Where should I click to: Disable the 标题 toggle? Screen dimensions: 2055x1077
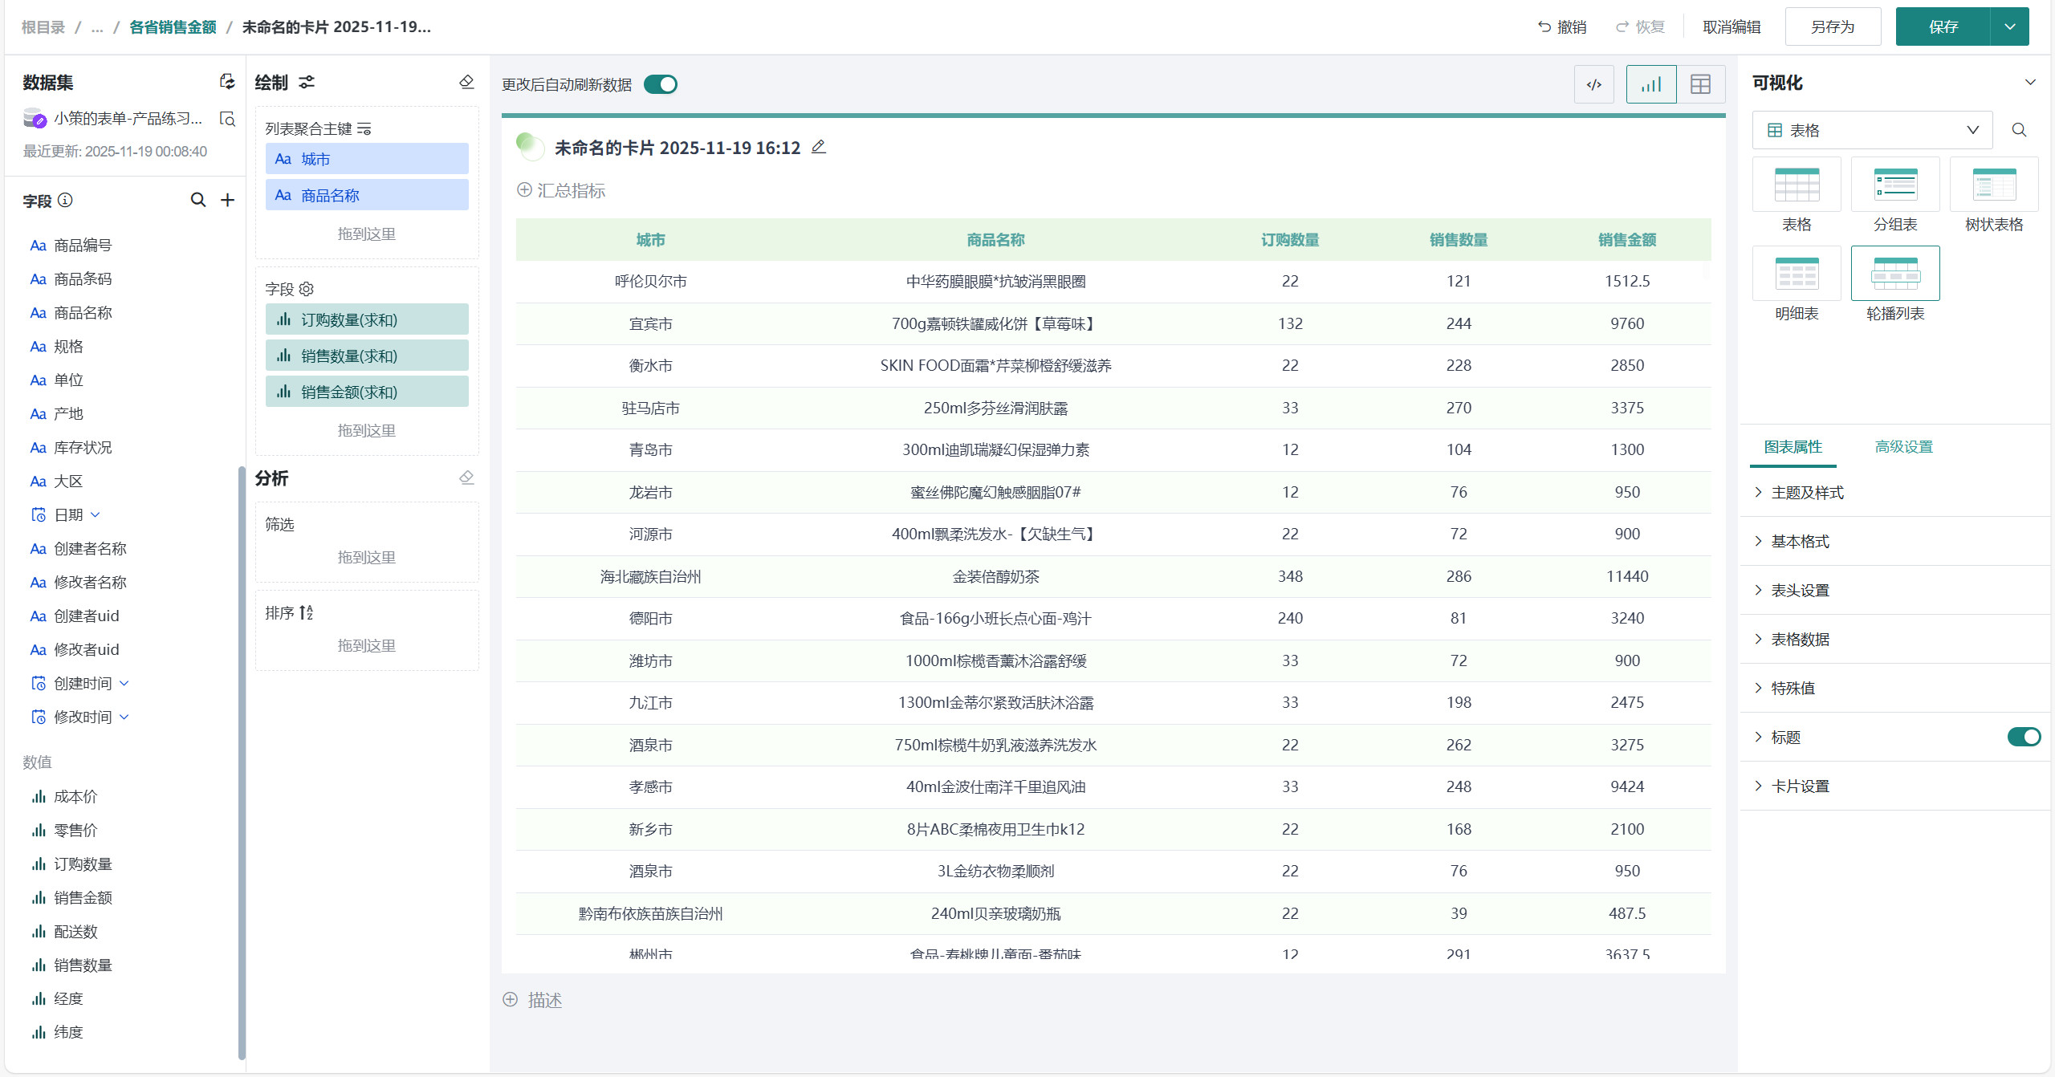coord(2023,737)
